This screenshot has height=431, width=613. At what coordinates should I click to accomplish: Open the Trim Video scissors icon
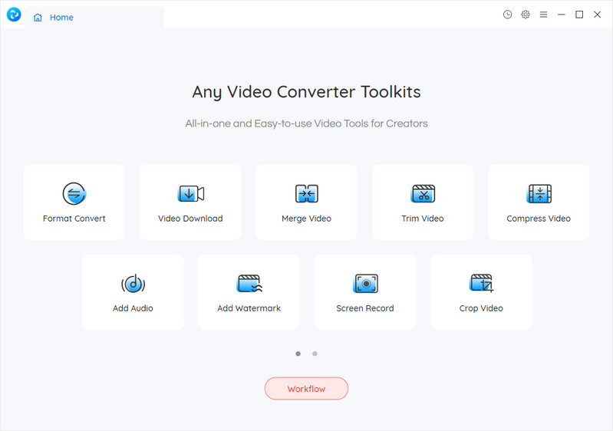point(423,193)
